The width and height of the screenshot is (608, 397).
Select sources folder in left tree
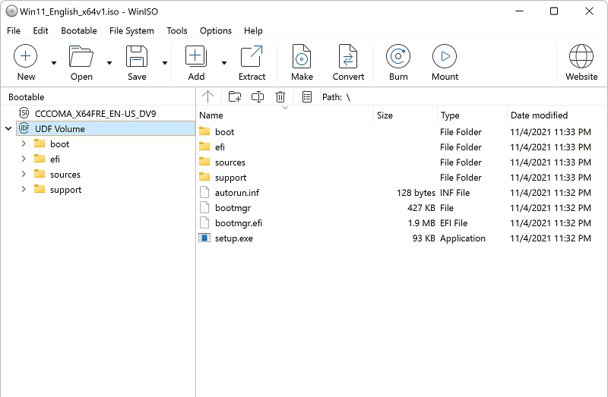click(x=65, y=175)
